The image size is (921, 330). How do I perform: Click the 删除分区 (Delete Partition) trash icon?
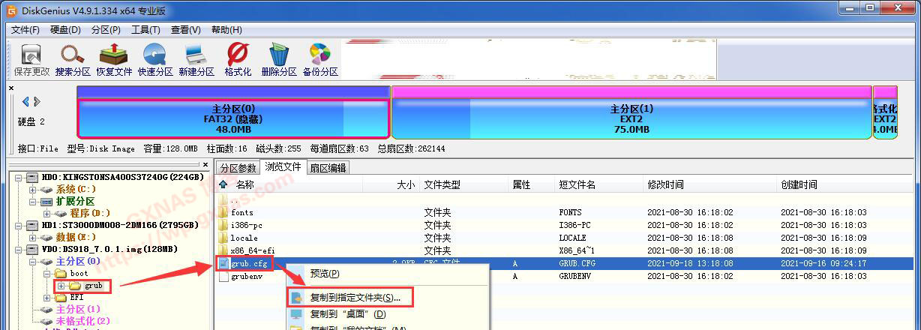[x=279, y=59]
